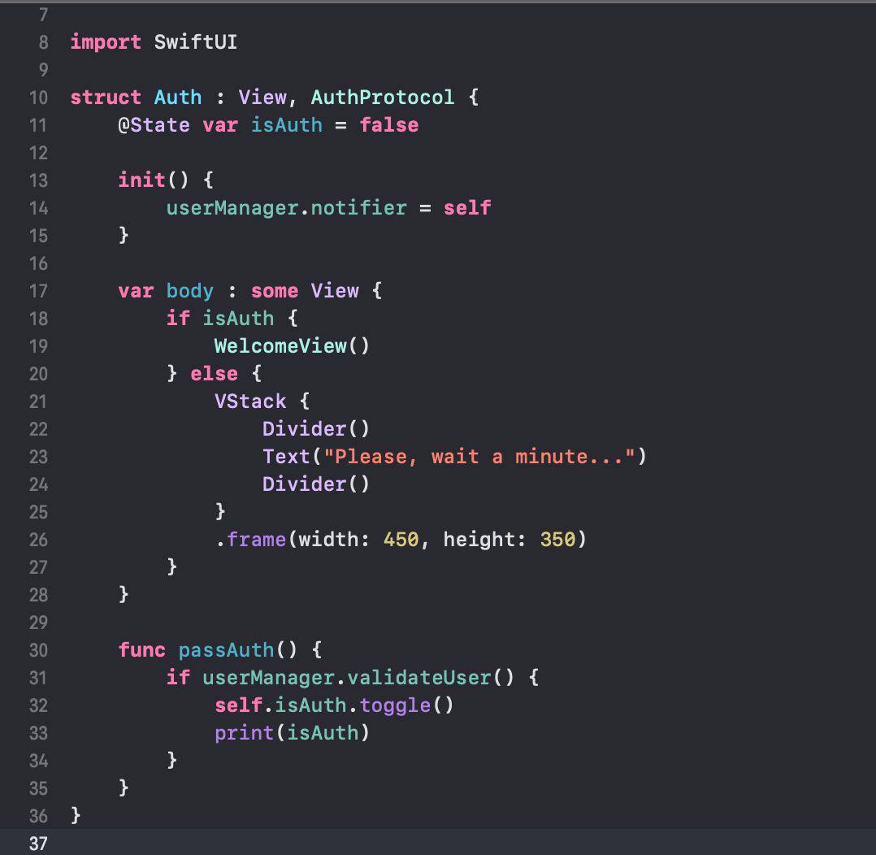Click 'VStack' on line 21
876x855 pixels.
249,401
